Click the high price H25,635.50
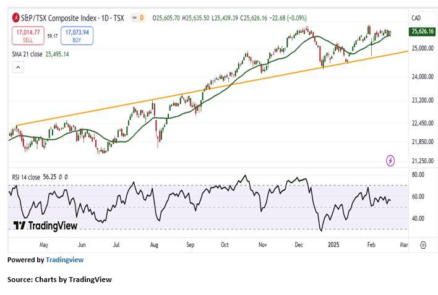This screenshot has width=438, height=295. [x=195, y=18]
